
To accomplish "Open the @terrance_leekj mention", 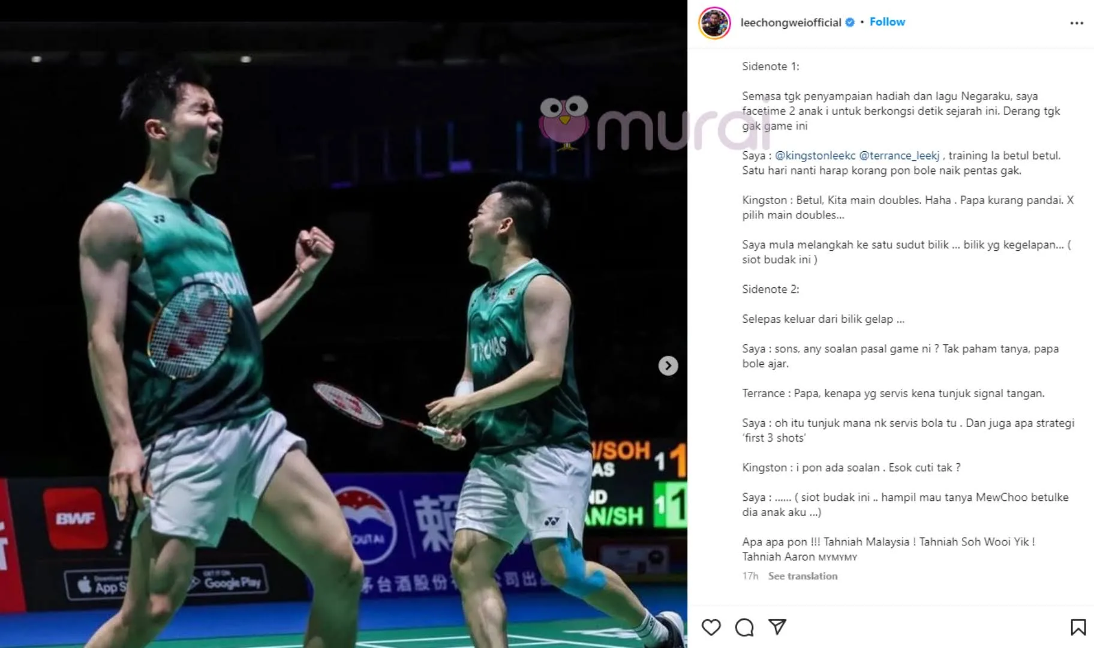I will [899, 155].
